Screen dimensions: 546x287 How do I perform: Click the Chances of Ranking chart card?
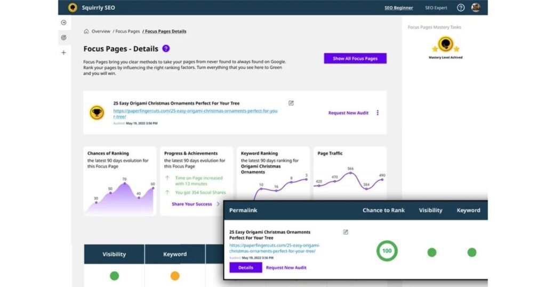tap(120, 181)
